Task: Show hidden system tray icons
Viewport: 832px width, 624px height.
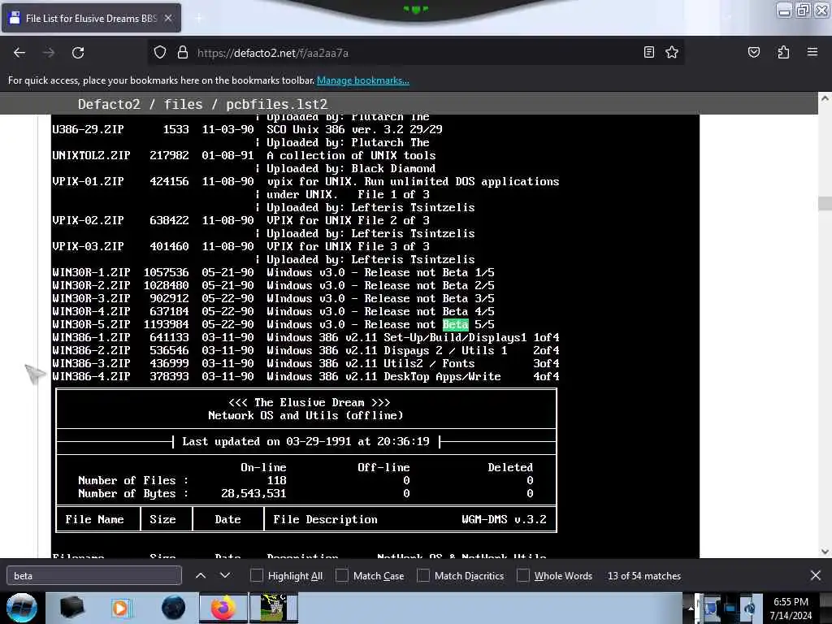Action: 691,608
